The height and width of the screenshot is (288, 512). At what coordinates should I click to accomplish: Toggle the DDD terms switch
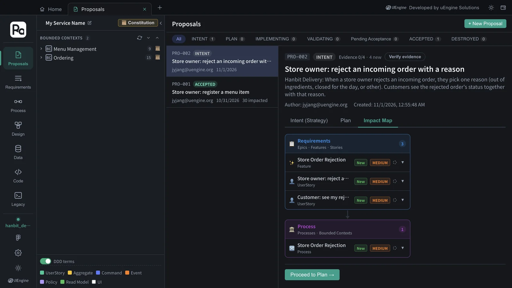pos(45,261)
